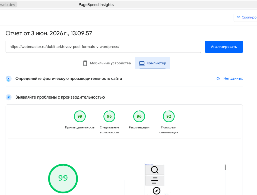This screenshot has height=195, width=257.
Task: Click the compass icon in page screenshot
Action: tap(157, 191)
